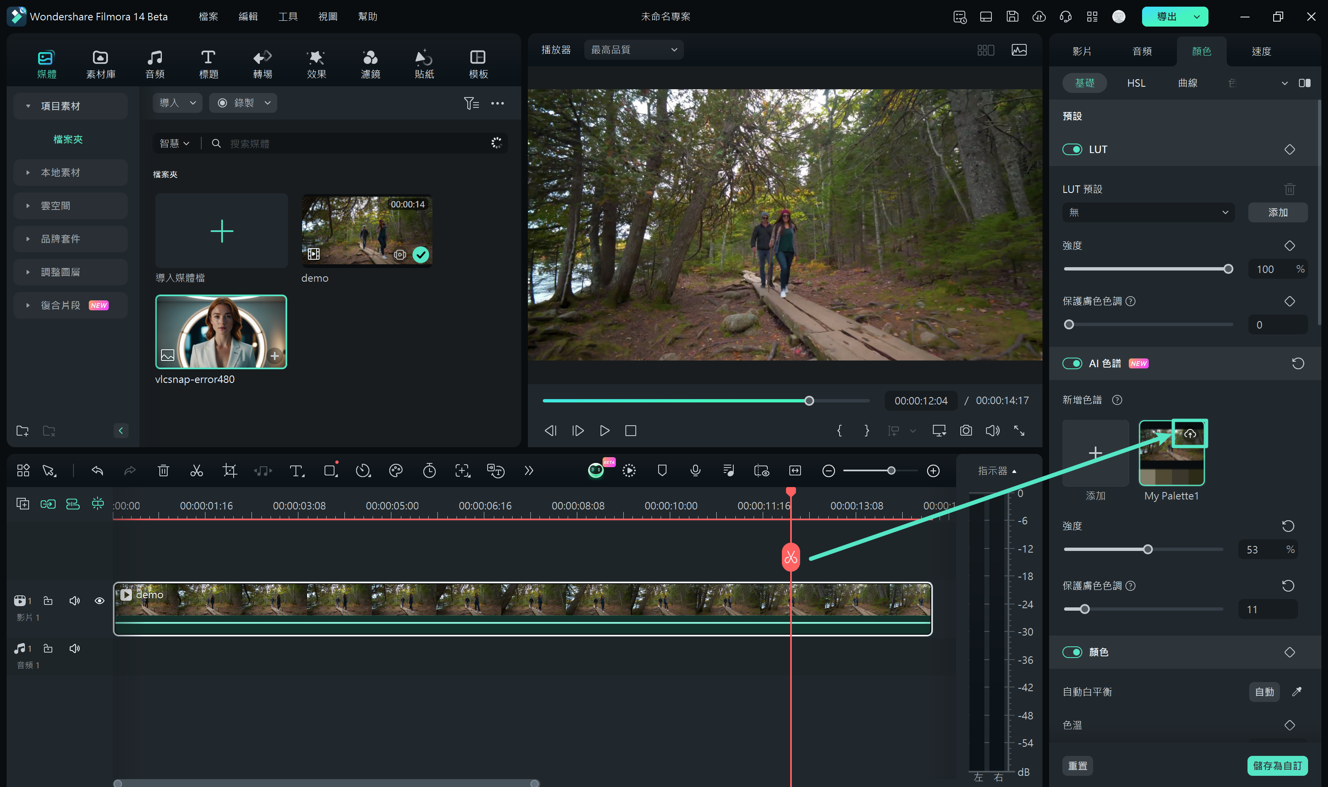Open the AI copilot robot icon
Viewport: 1328px width, 787px height.
[596, 470]
